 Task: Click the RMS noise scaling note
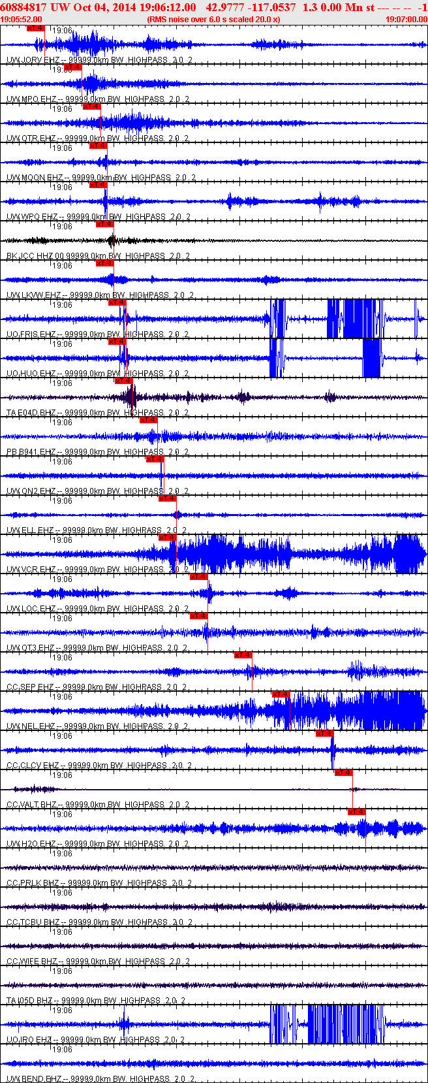pyautogui.click(x=214, y=20)
